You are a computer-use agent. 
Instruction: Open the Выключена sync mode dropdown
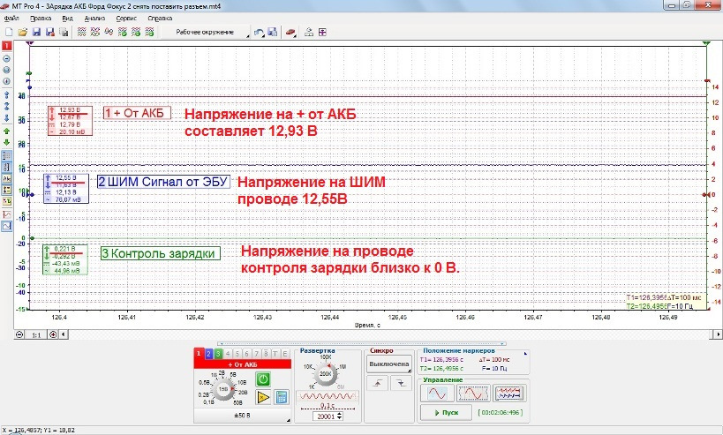[389, 364]
